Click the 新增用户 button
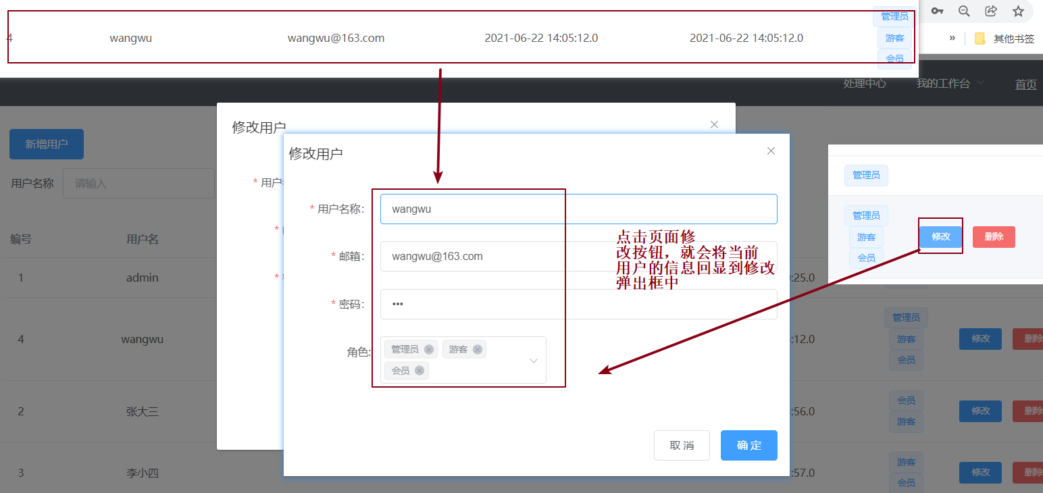The image size is (1043, 493). tap(47, 144)
